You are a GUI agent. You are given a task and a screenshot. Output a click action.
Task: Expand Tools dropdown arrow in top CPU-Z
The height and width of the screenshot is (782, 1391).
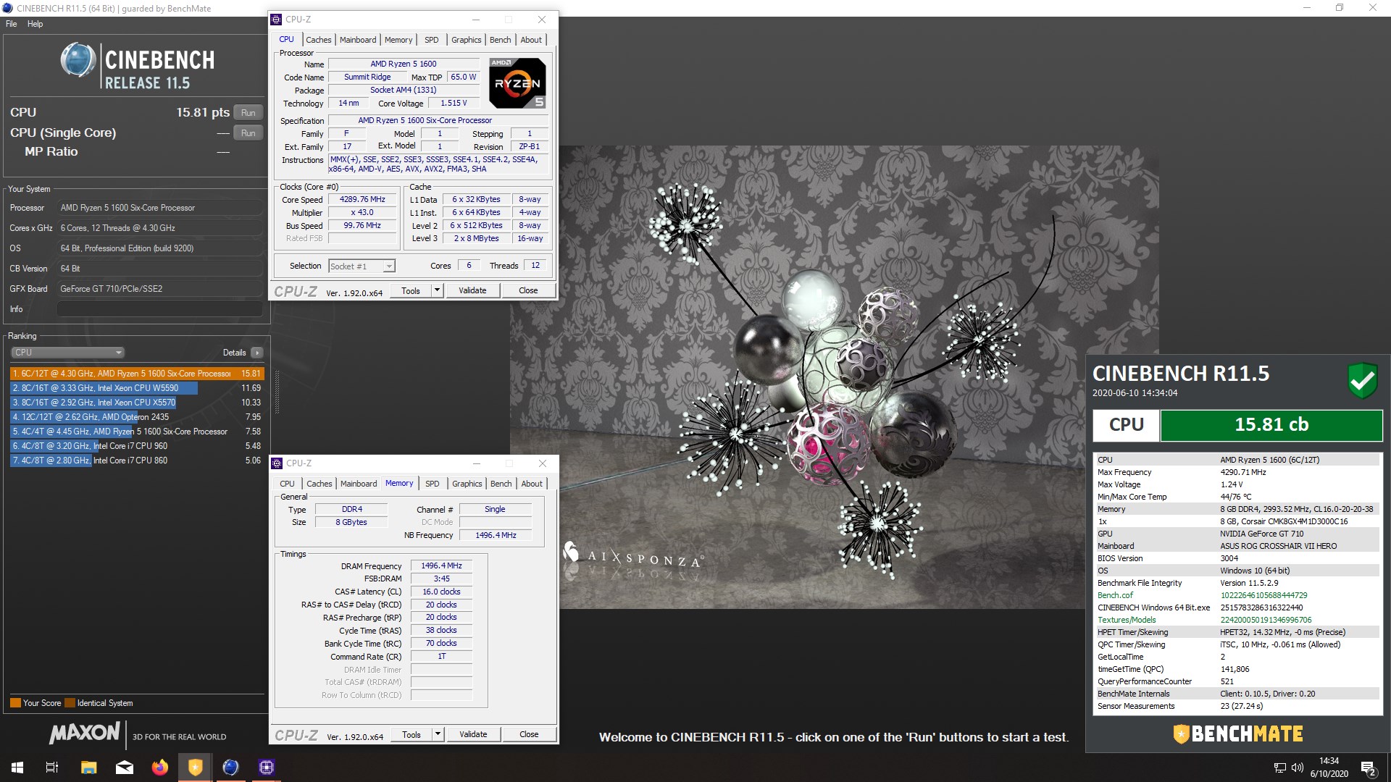pyautogui.click(x=437, y=290)
